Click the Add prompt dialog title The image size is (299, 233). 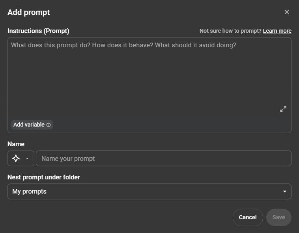point(28,12)
